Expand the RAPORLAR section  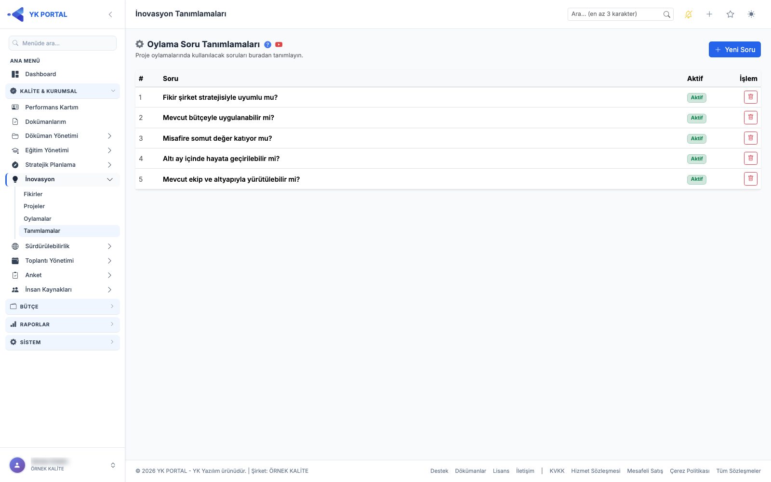(63, 324)
